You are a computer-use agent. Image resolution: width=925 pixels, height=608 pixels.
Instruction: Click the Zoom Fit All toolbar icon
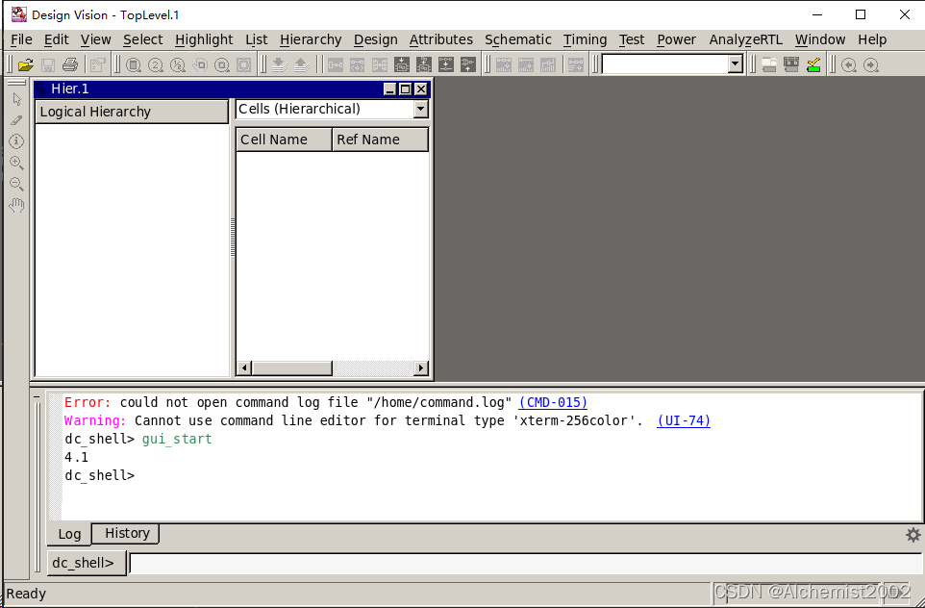(x=134, y=64)
